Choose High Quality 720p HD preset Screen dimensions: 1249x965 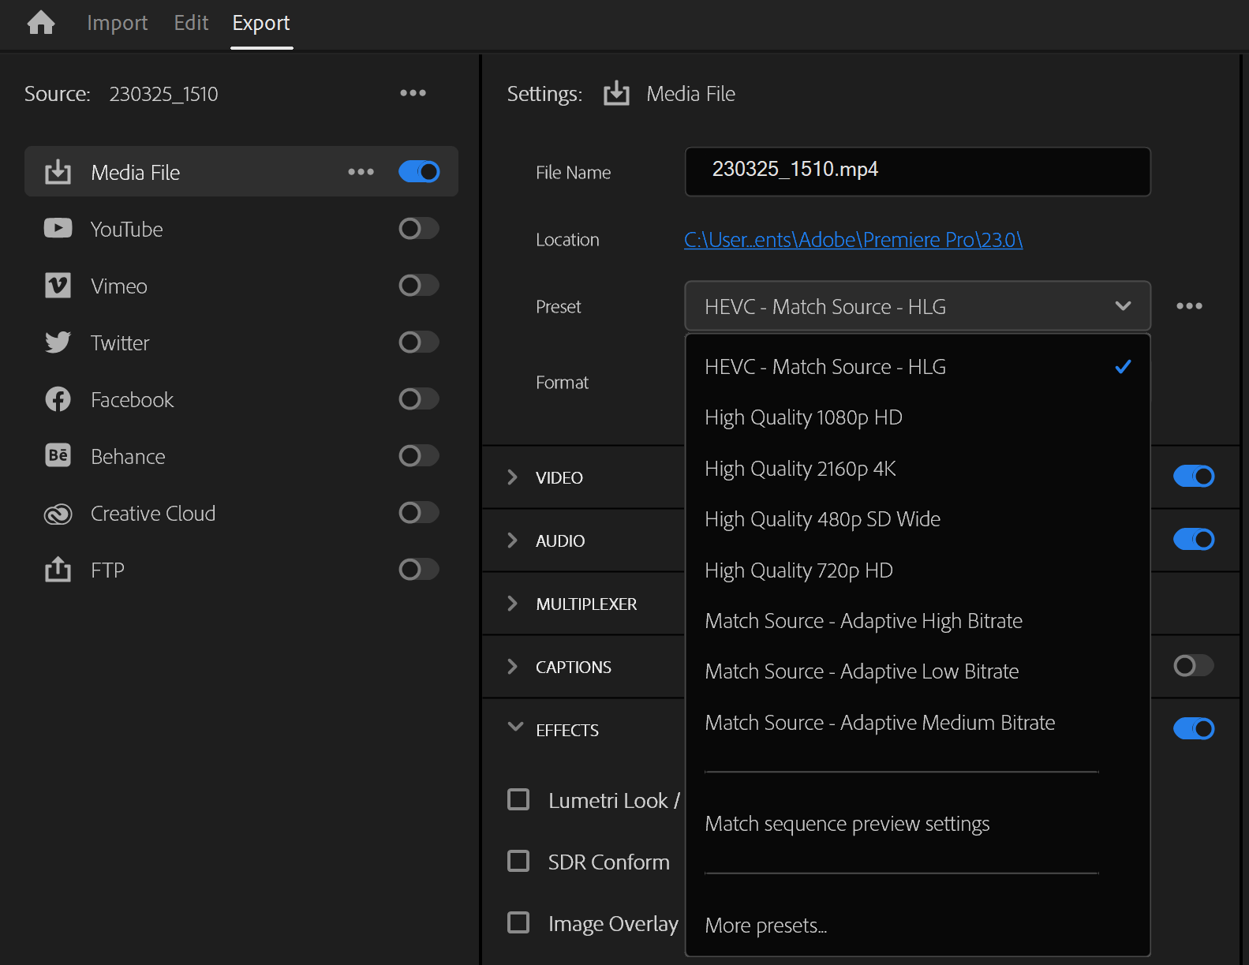click(918, 570)
